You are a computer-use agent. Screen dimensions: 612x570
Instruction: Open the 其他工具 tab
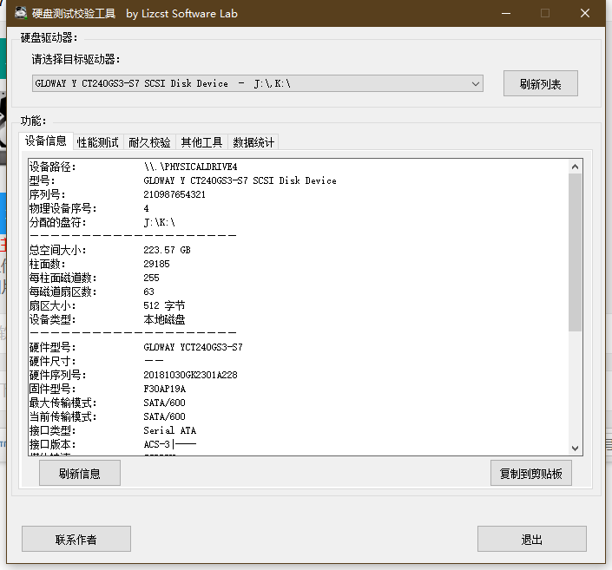coord(201,142)
